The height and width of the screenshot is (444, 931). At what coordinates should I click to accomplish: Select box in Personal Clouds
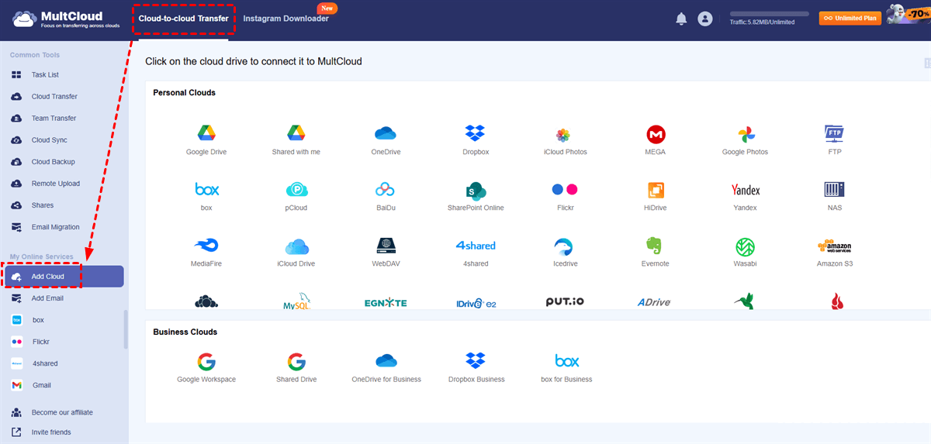coord(206,196)
